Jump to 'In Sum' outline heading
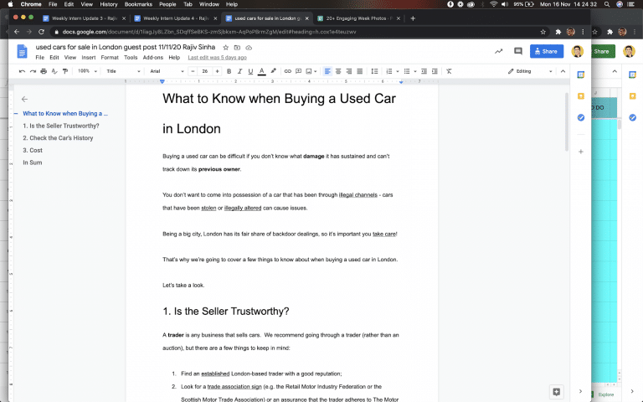This screenshot has width=643, height=402. (x=33, y=162)
